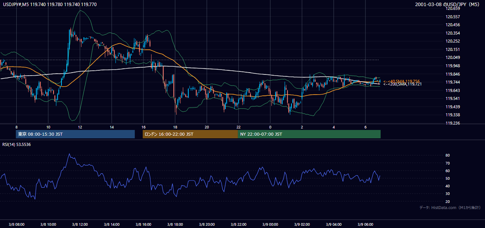Click hour tick '18' under the price chart
Viewport: 485px width, 228px height.
175,127
